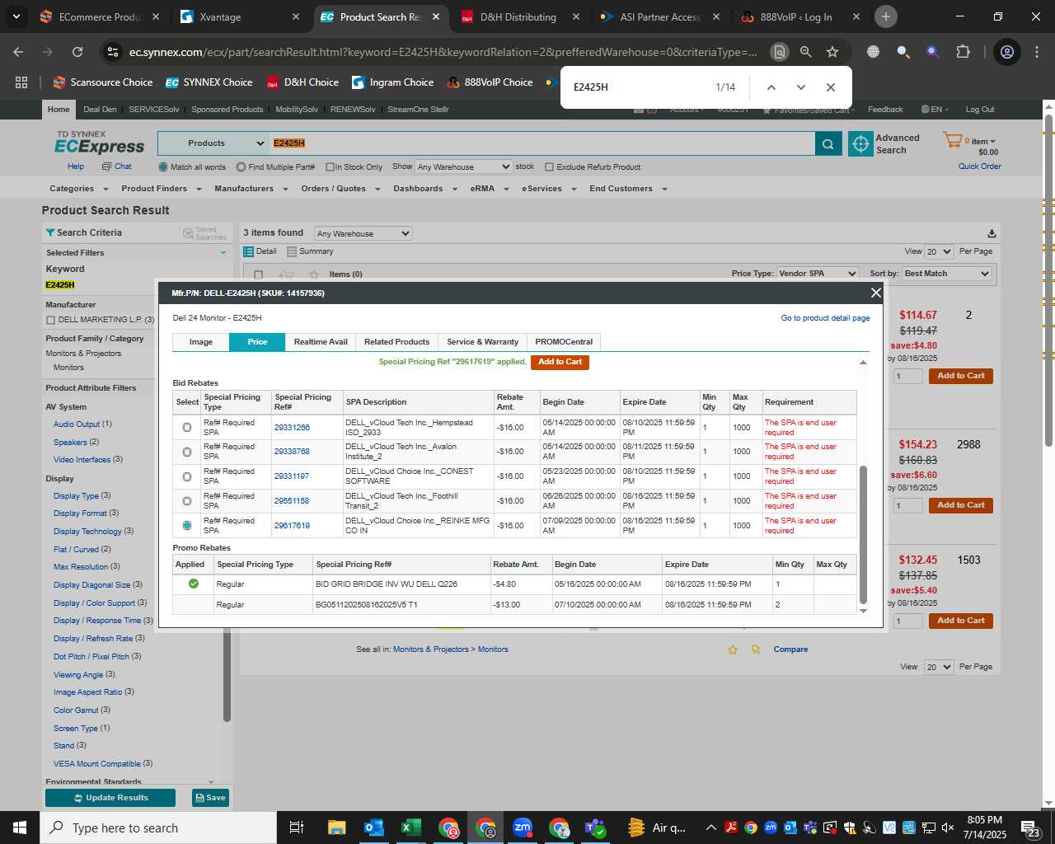The width and height of the screenshot is (1055, 844).
Task: Expand the Dashboards menu
Action: (424, 189)
